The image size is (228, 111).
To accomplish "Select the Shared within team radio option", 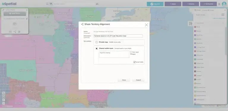I will (96, 49).
